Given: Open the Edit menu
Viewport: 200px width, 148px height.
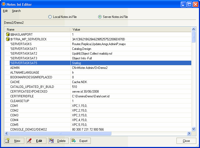Looking at the screenshot, I should click(x=5, y=11).
